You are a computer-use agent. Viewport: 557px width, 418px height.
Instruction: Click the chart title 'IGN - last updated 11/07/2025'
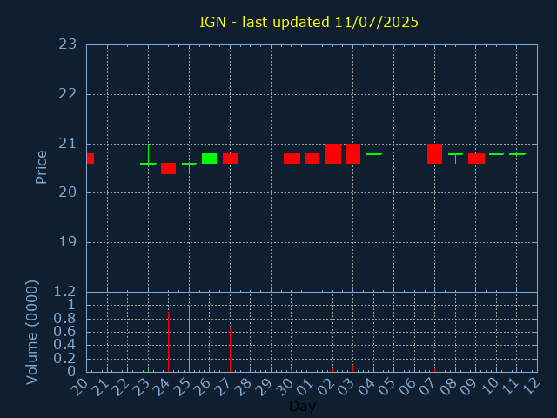[x=309, y=22]
